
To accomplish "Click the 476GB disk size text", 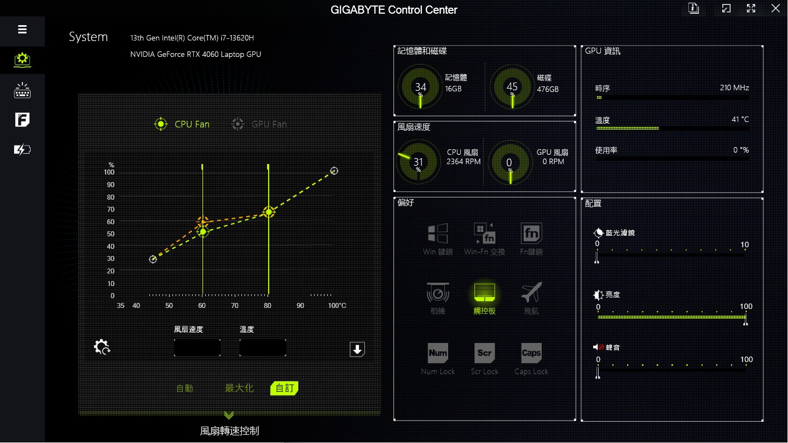I will tap(548, 89).
